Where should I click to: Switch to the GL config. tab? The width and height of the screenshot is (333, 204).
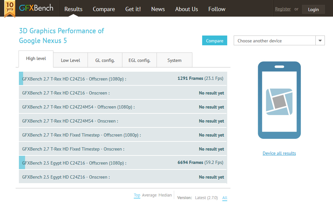(105, 60)
